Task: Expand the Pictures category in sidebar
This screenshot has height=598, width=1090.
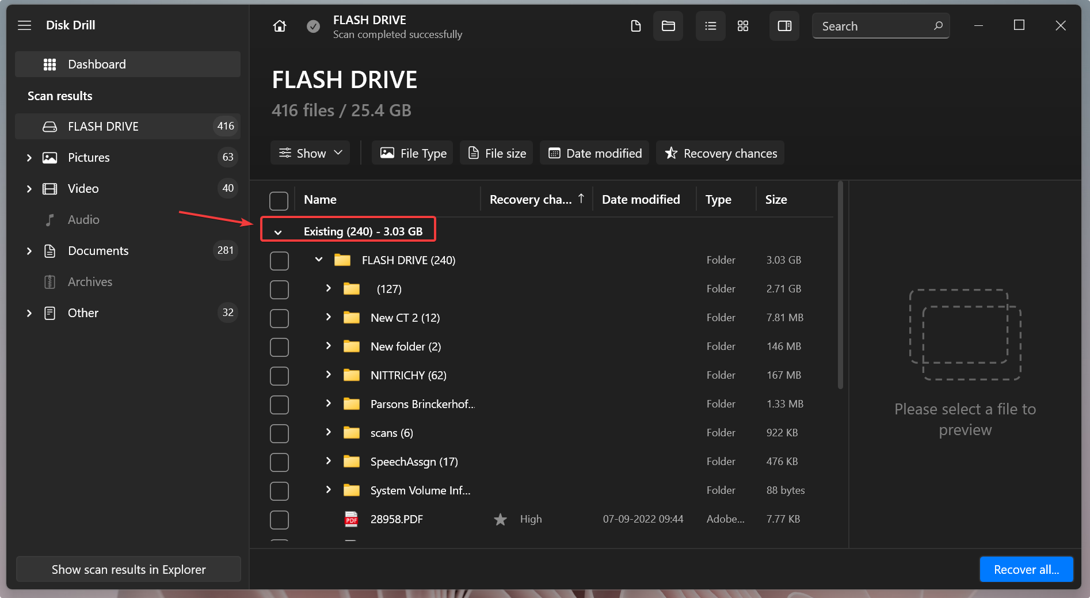Action: 29,158
